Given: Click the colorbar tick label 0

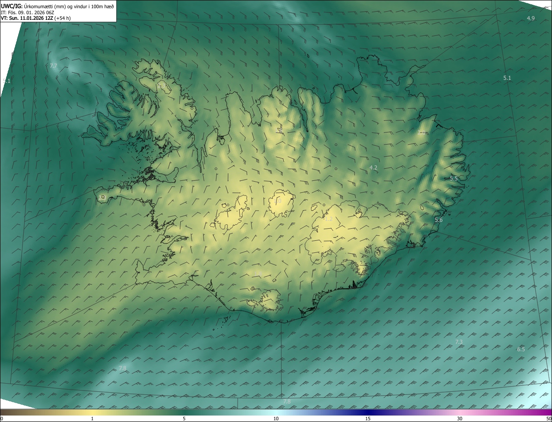Looking at the screenshot, I should pyautogui.click(x=2, y=419).
